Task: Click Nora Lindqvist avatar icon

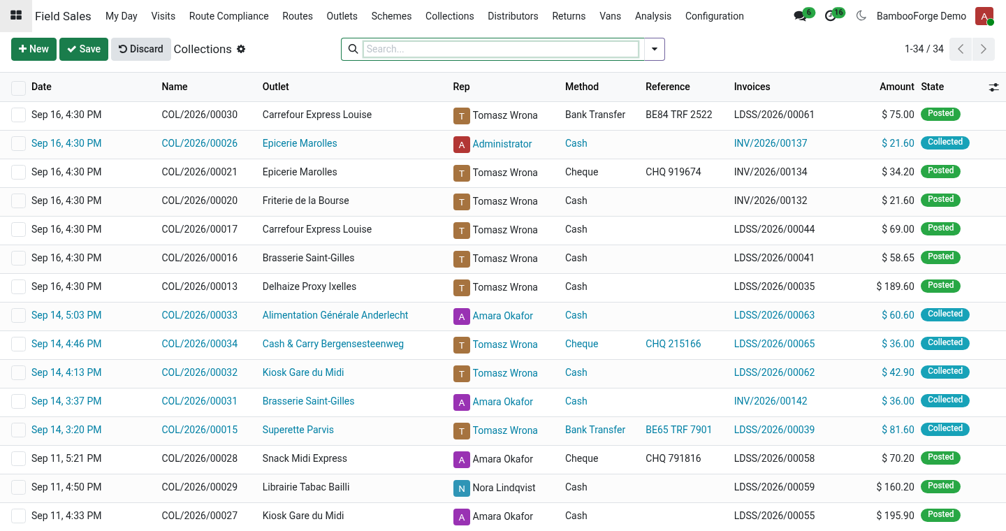Action: point(461,488)
